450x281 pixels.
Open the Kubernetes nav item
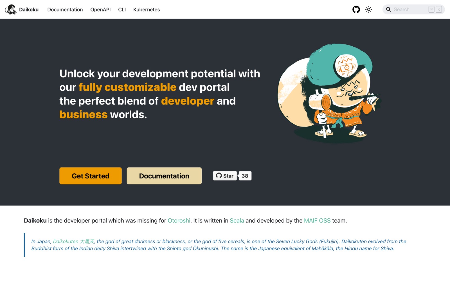pyautogui.click(x=147, y=10)
